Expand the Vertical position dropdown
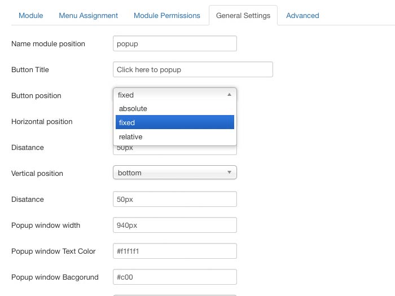This screenshot has height=296, width=395. click(174, 173)
